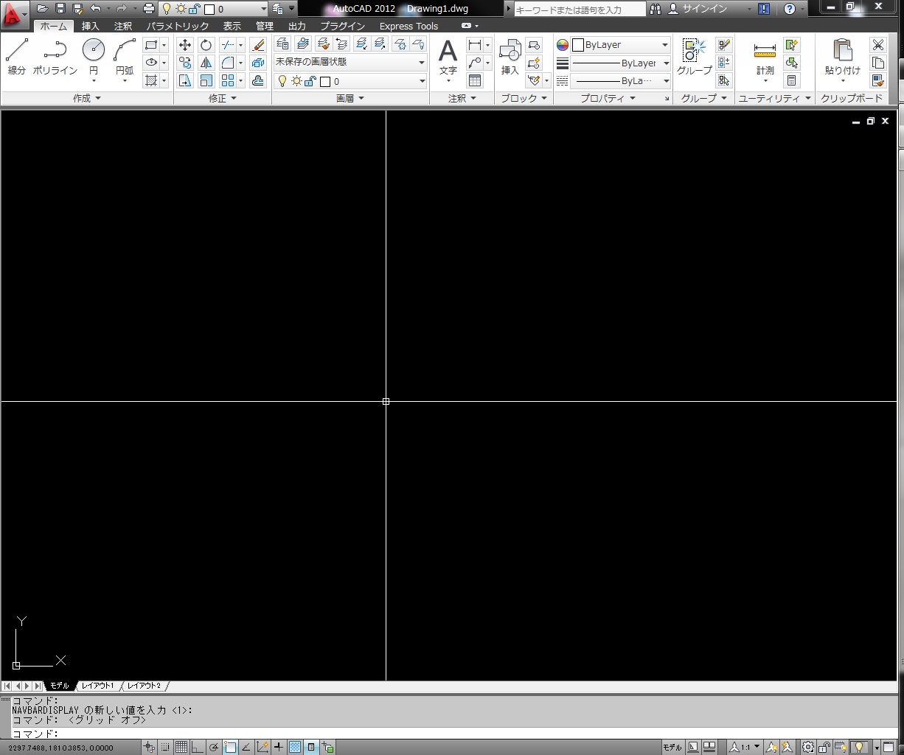
Task: Click the Undo arrow icon
Action: pos(96,9)
